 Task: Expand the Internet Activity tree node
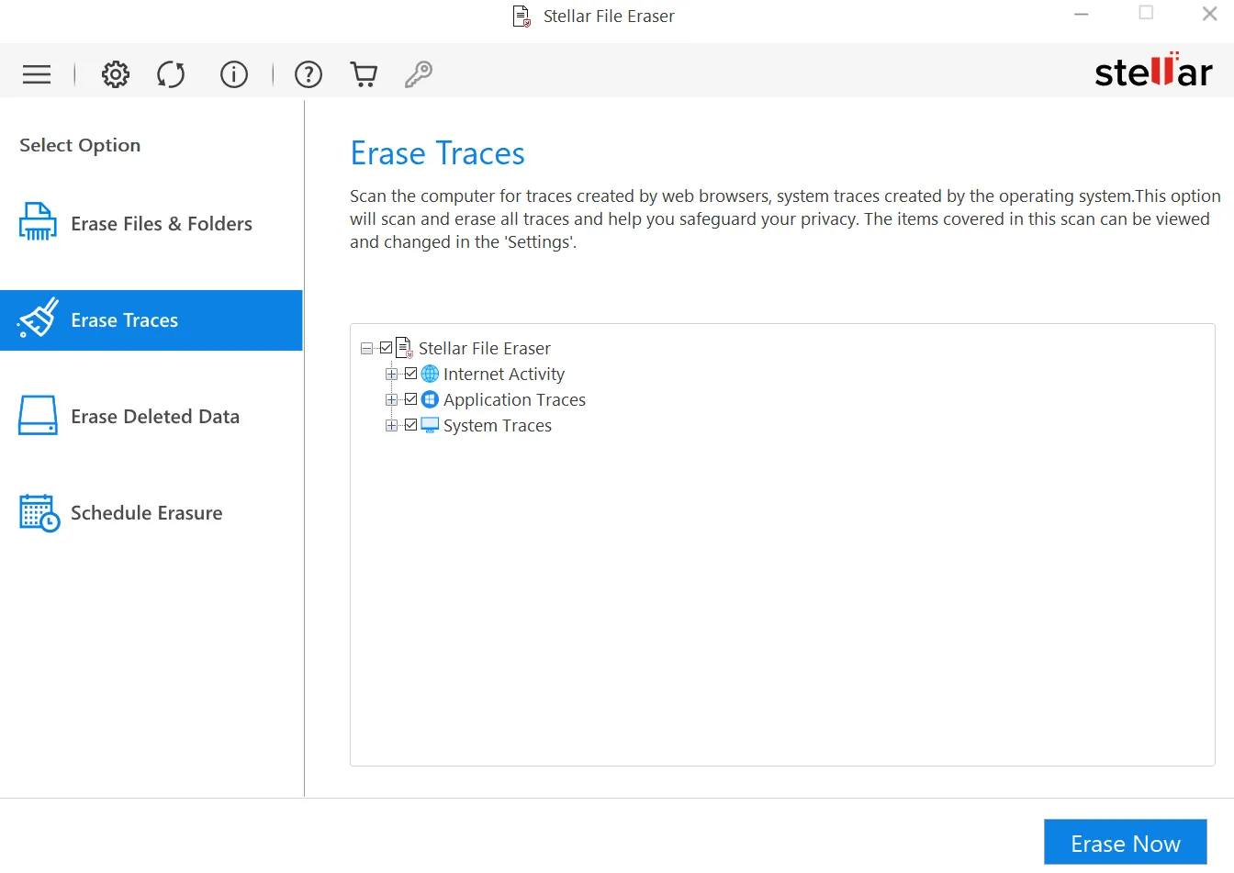point(391,374)
